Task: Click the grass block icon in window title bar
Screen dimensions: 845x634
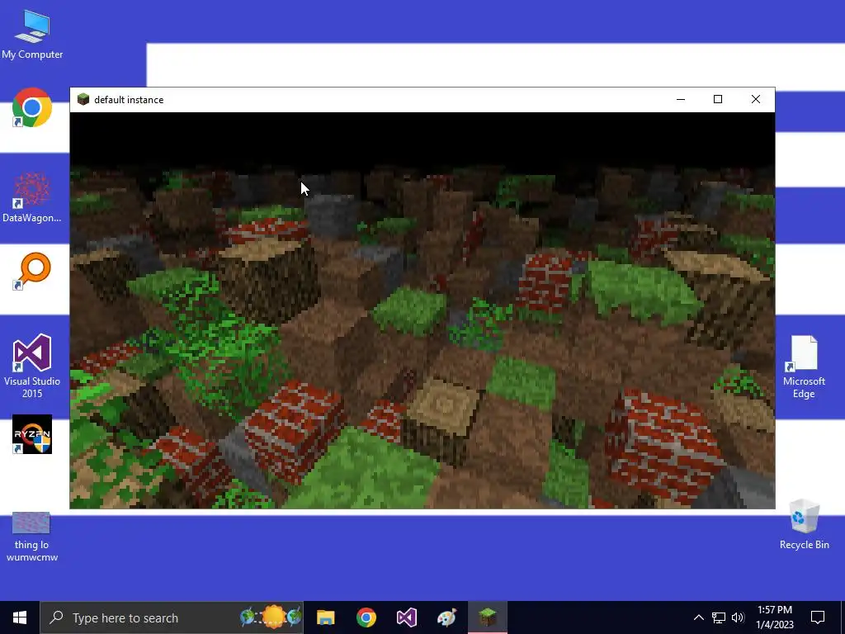Action: [x=83, y=99]
